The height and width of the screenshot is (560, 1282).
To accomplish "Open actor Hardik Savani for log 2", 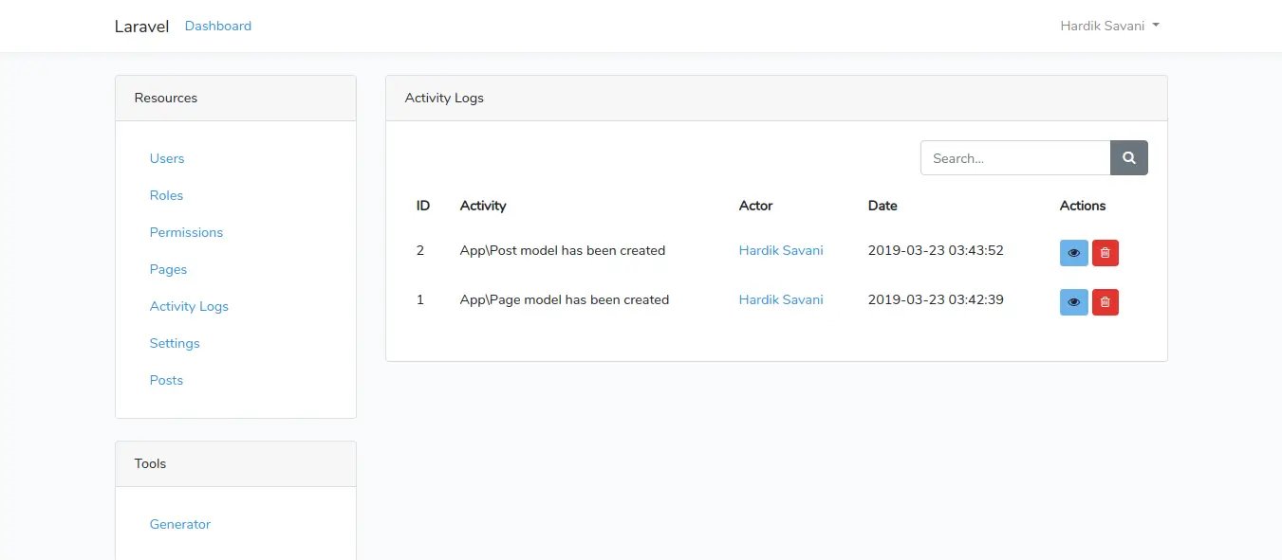I will [781, 250].
